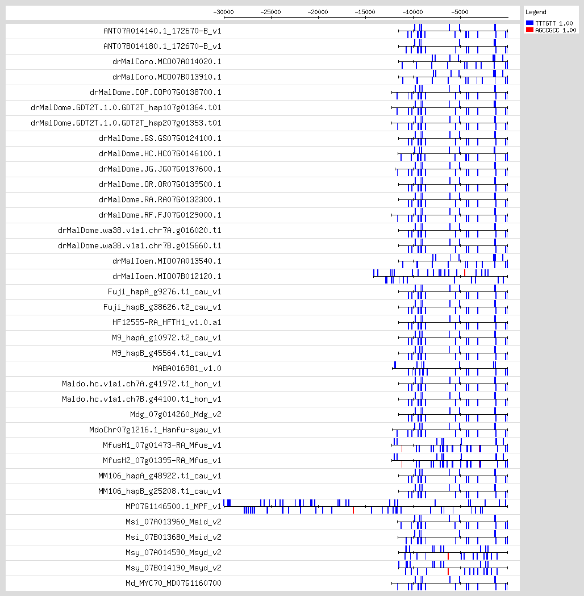The height and width of the screenshot is (596, 584).
Task: Click the red motif in the MP07G1146500.1_MPF_v1 row
Action: (x=353, y=510)
